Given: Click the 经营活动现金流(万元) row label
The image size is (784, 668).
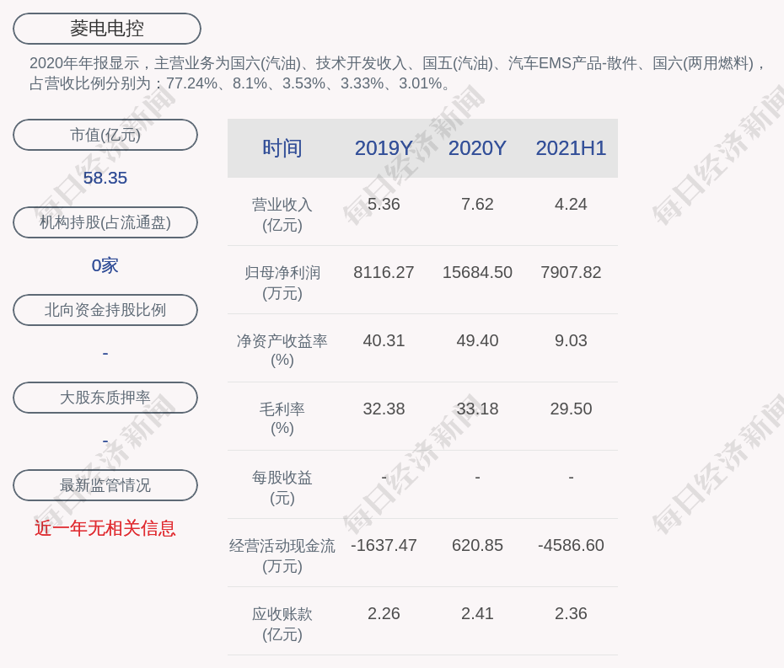Looking at the screenshot, I should point(282,555).
